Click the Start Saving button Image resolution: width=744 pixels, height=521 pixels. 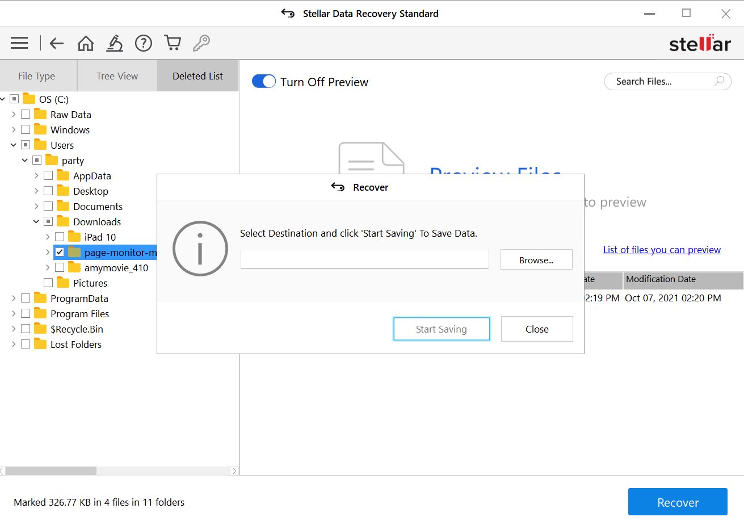tap(442, 329)
